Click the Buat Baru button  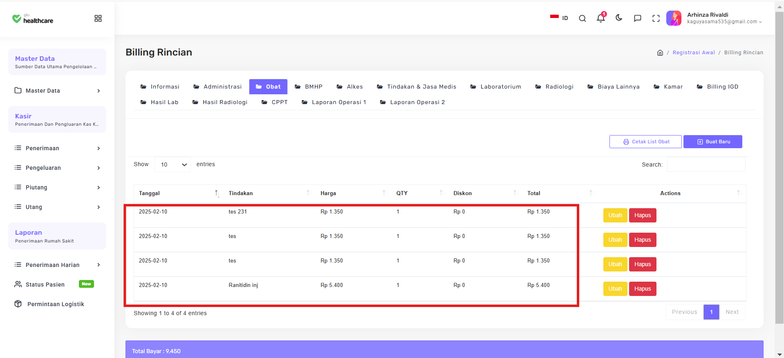713,142
